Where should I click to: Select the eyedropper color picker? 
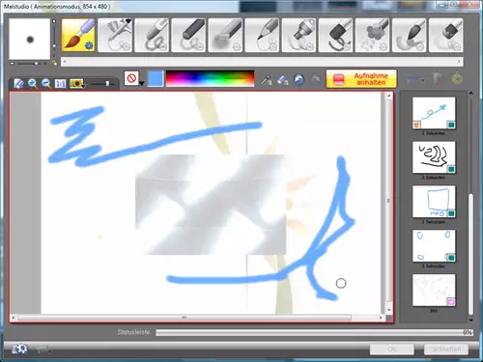pos(267,79)
